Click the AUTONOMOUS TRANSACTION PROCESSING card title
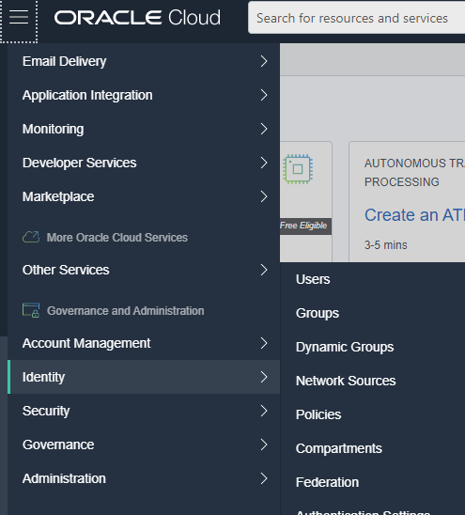This screenshot has height=515, width=465. pyautogui.click(x=415, y=172)
